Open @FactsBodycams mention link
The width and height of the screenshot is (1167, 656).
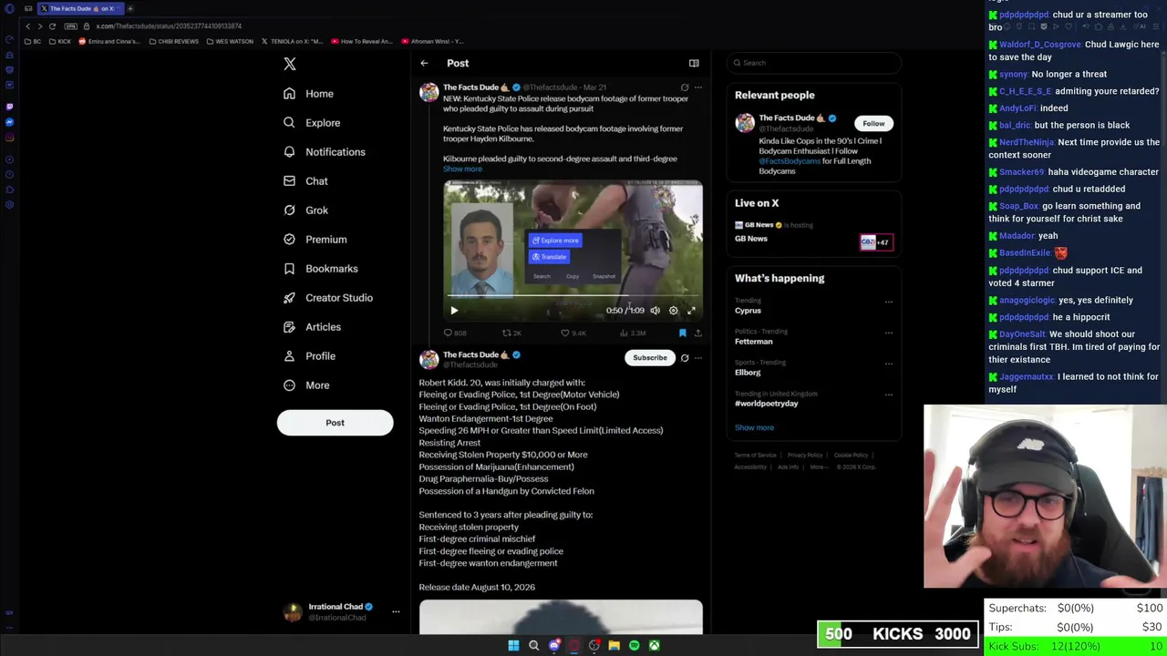tap(790, 161)
